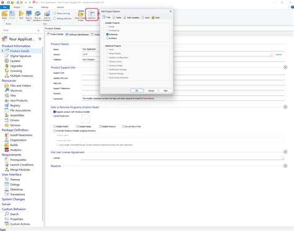This screenshot has width=294, height=231.
Task: Open Multiple Instances in sidebar
Action: 22,76
